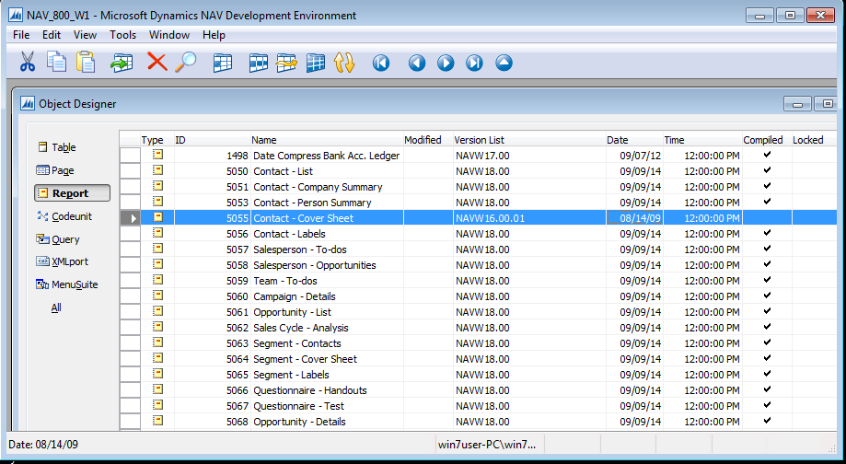Select the XMLport object type
This screenshot has width=846, height=464.
70,261
